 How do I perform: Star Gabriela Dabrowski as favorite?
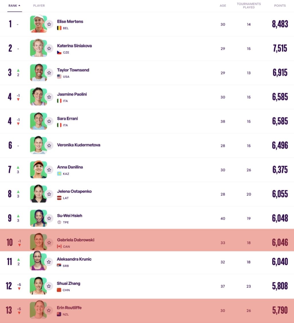click(49, 243)
